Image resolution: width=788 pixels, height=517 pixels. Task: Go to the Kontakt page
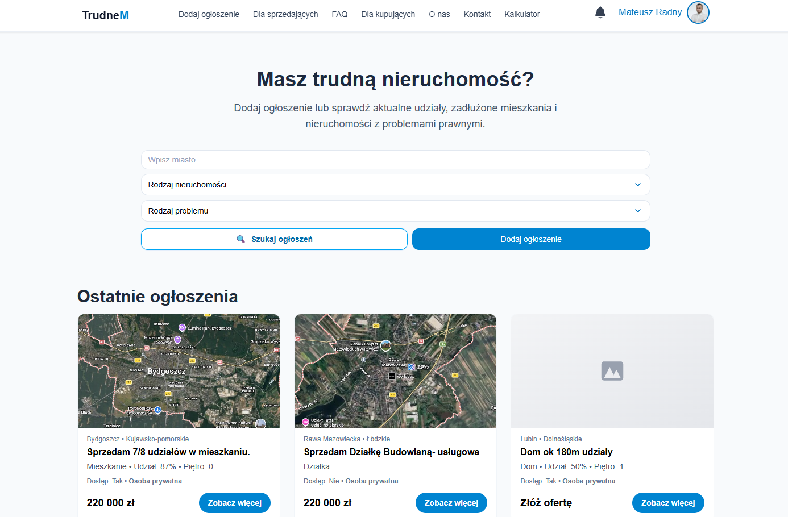click(477, 14)
